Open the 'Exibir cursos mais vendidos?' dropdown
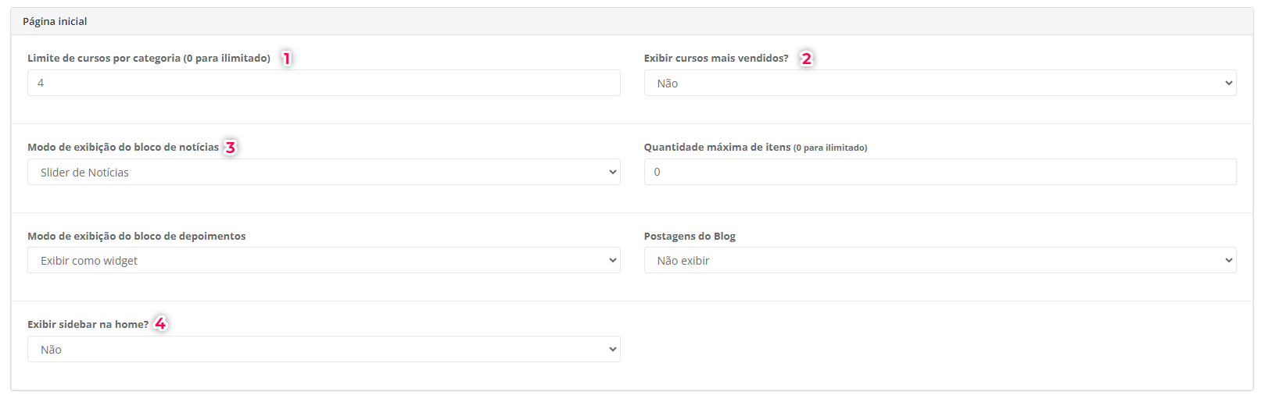 tap(940, 83)
